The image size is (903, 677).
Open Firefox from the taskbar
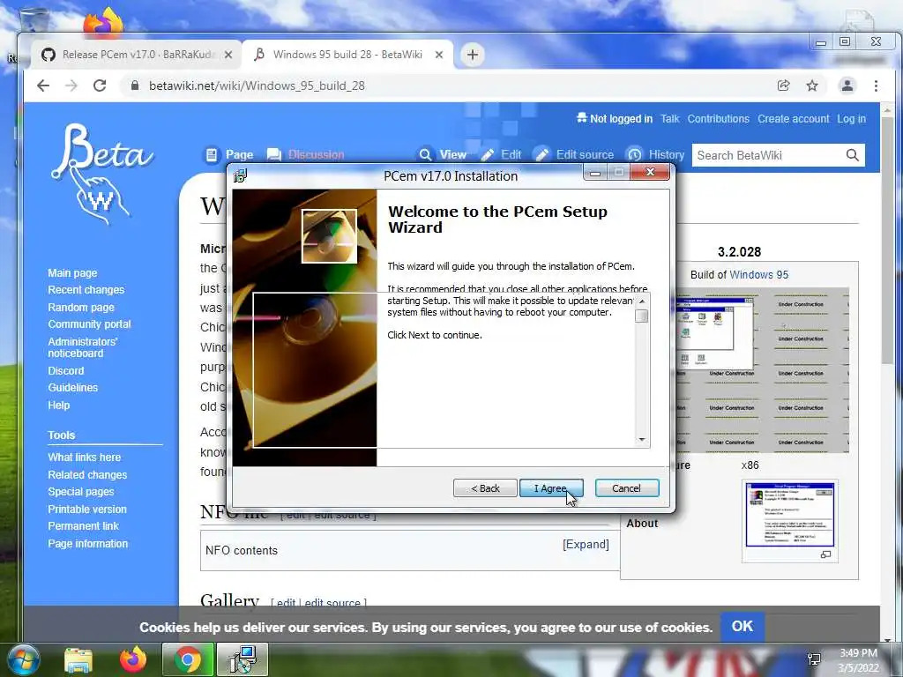click(133, 659)
